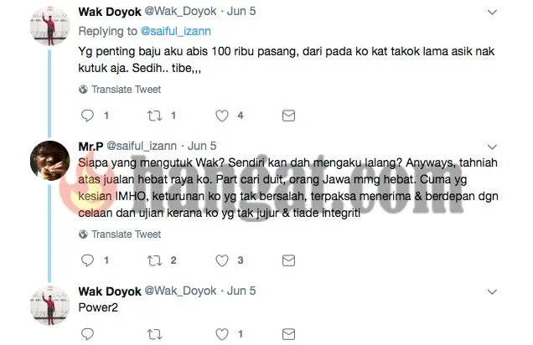Send first tweet via direct message envelope
This screenshot has width=533, height=345.
288,116
